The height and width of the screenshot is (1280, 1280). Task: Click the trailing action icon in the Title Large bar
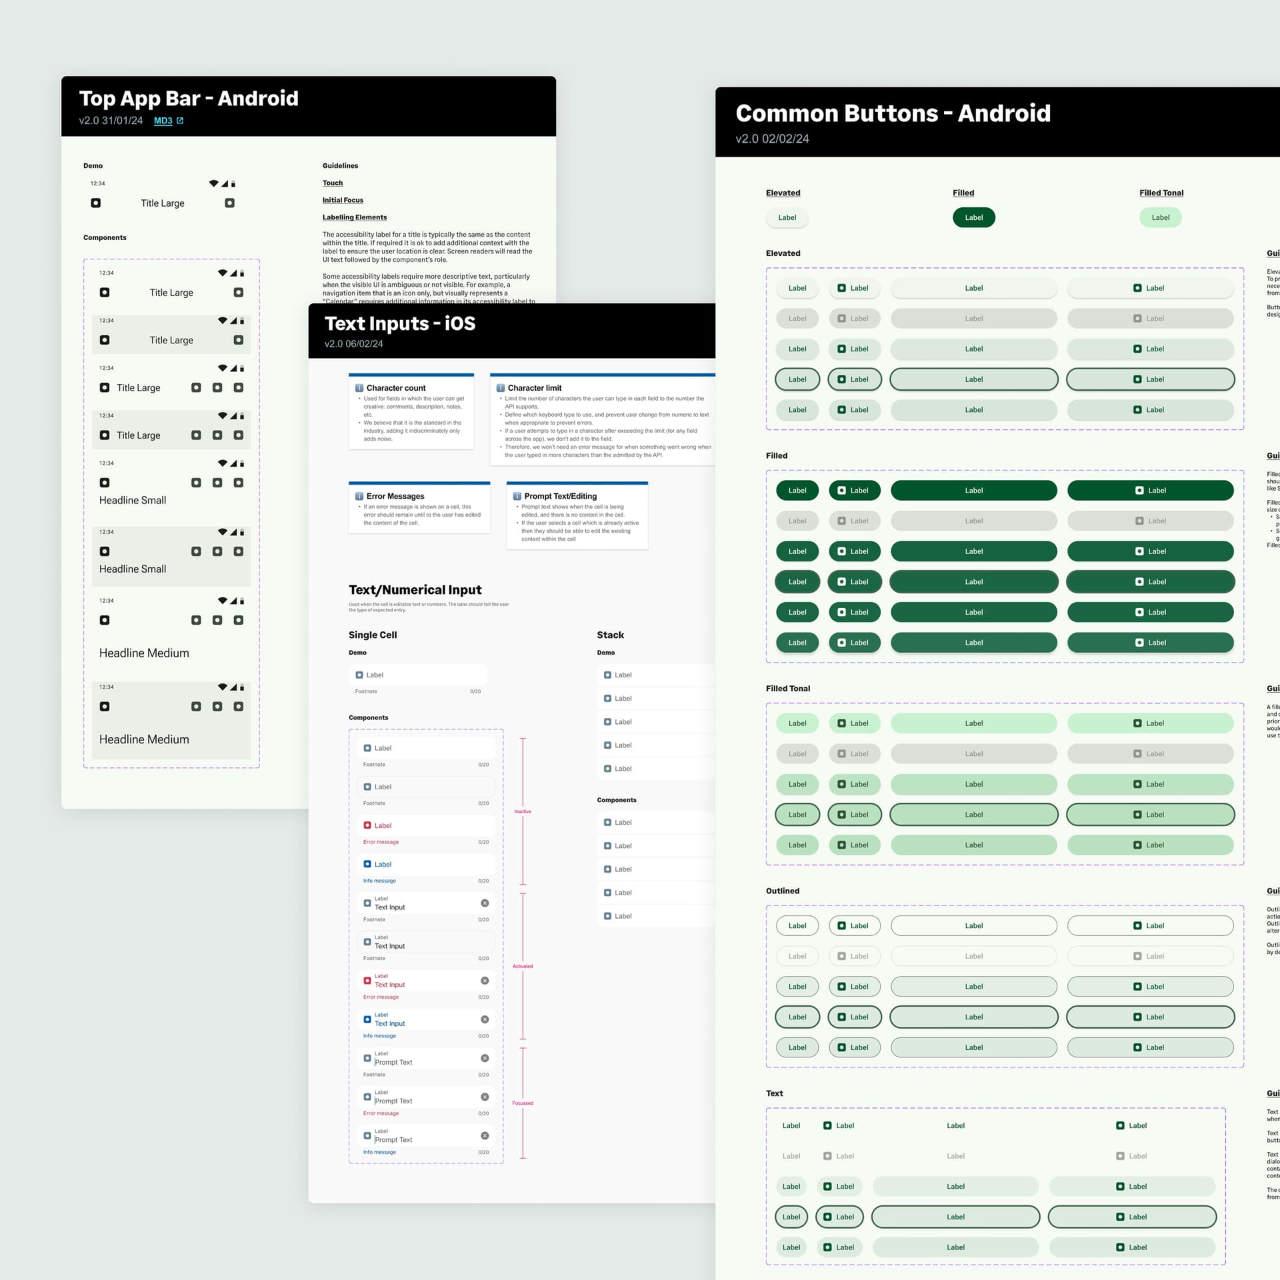pyautogui.click(x=230, y=203)
